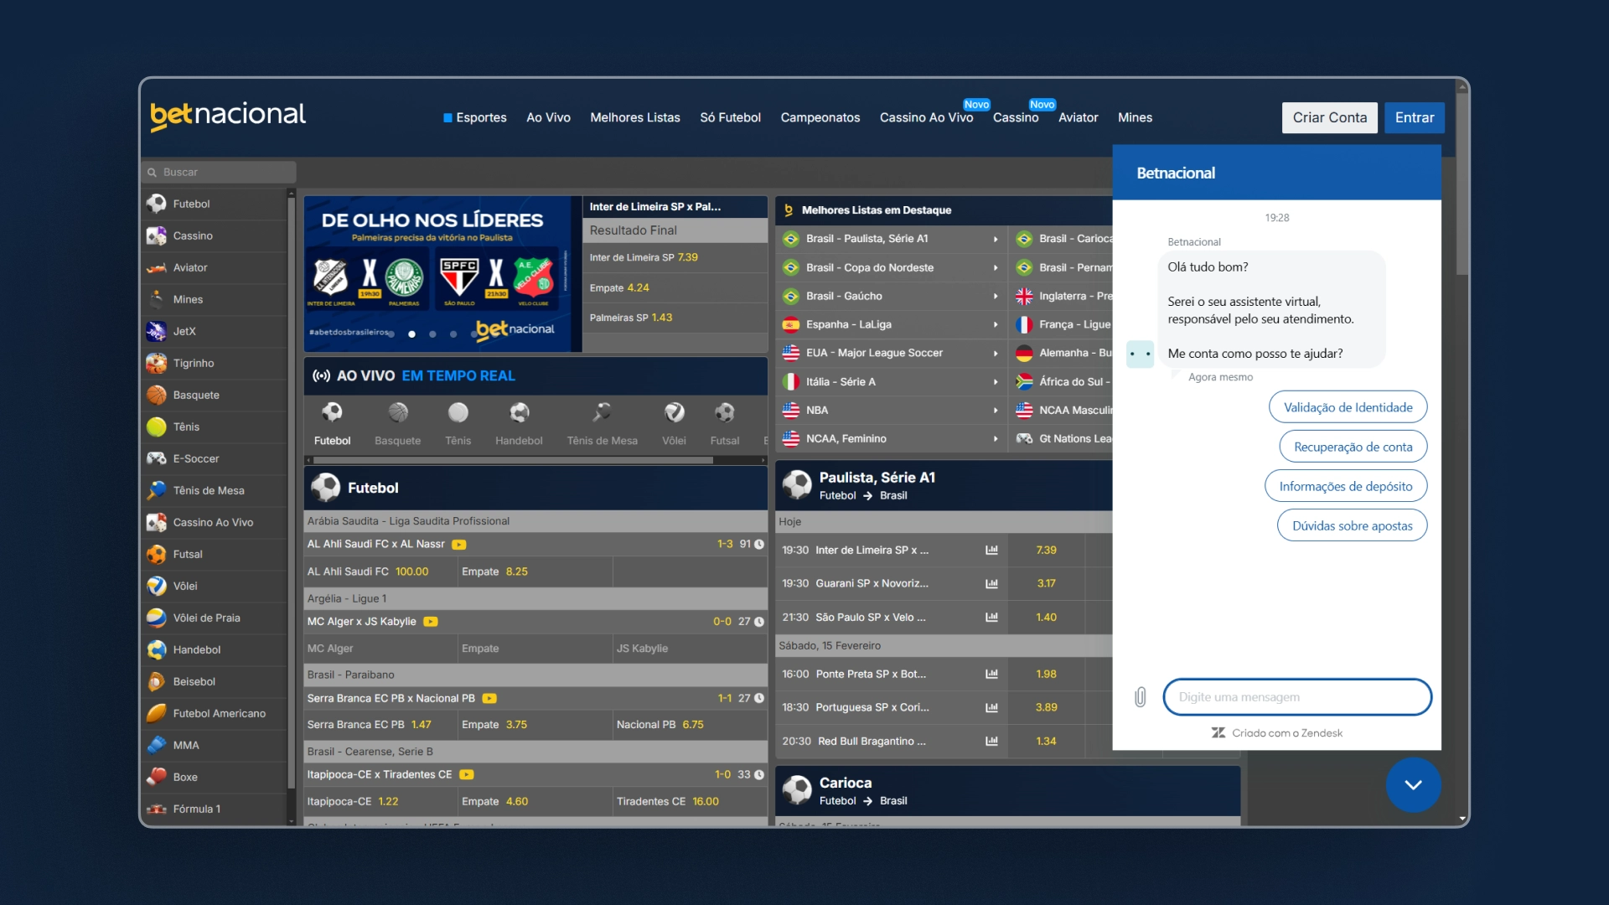Click the Aviator plane icon in sidebar

pos(157,268)
